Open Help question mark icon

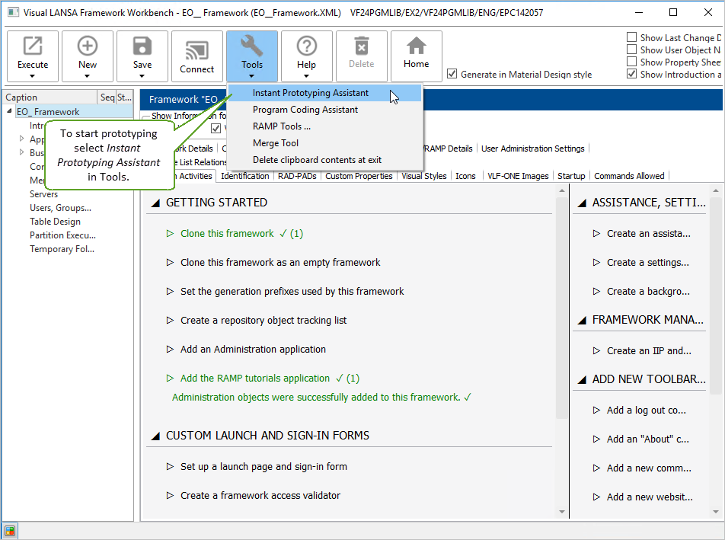(x=306, y=47)
